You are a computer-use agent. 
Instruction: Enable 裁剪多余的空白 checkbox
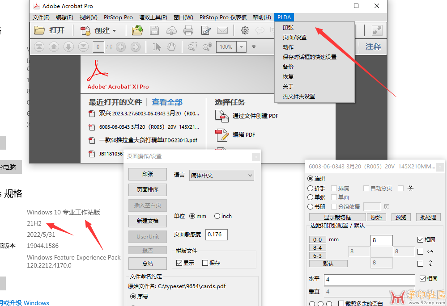[341, 303]
